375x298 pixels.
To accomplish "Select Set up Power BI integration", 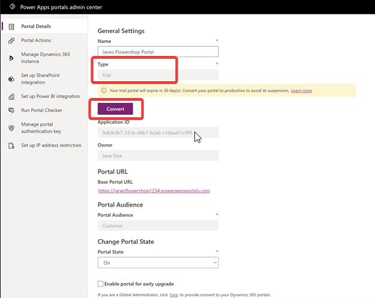I will point(50,96).
